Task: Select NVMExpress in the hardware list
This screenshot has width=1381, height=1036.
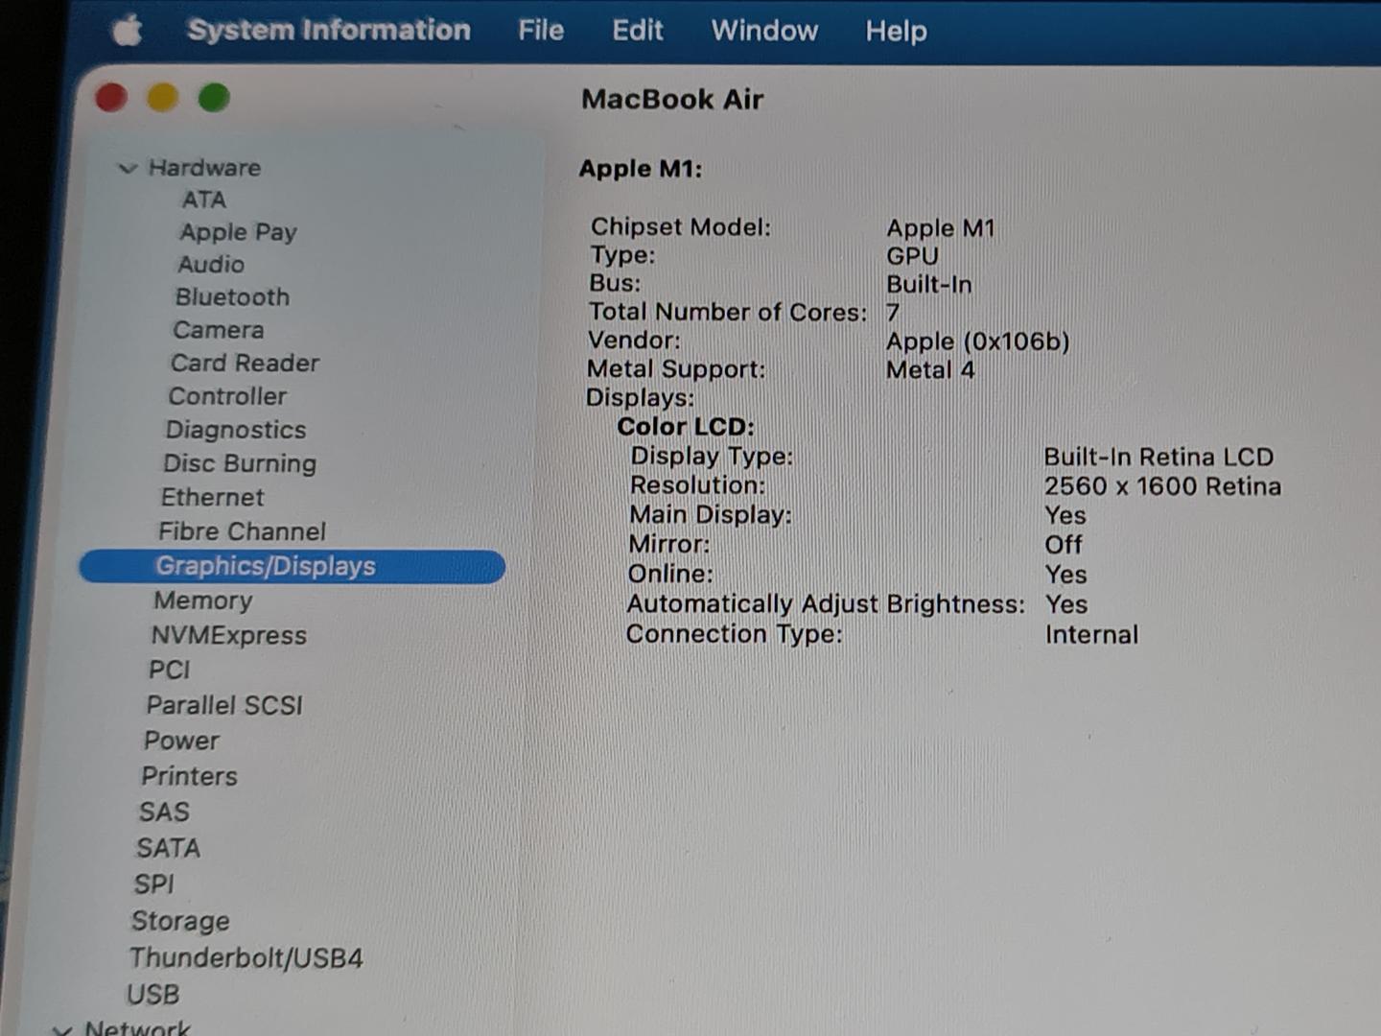Action: [229, 635]
